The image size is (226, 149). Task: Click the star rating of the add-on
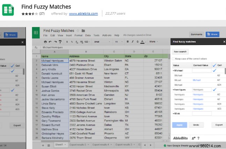[x=30, y=14]
